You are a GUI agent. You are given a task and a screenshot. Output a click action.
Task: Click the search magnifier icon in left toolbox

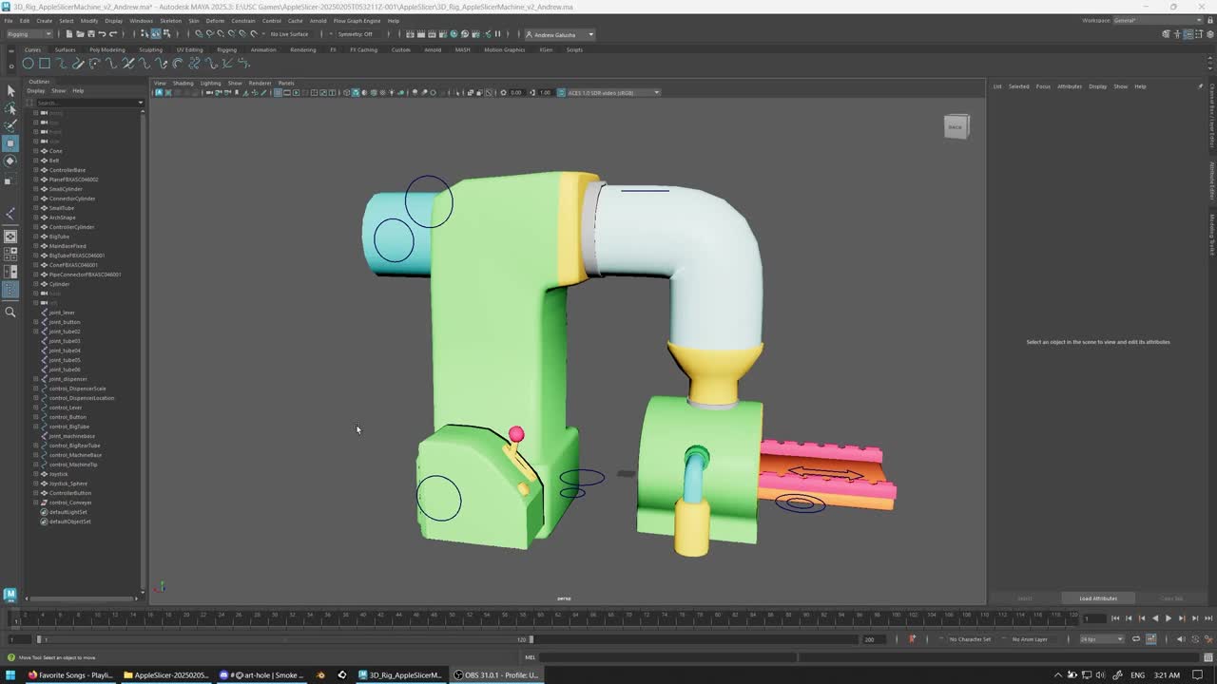(x=10, y=312)
